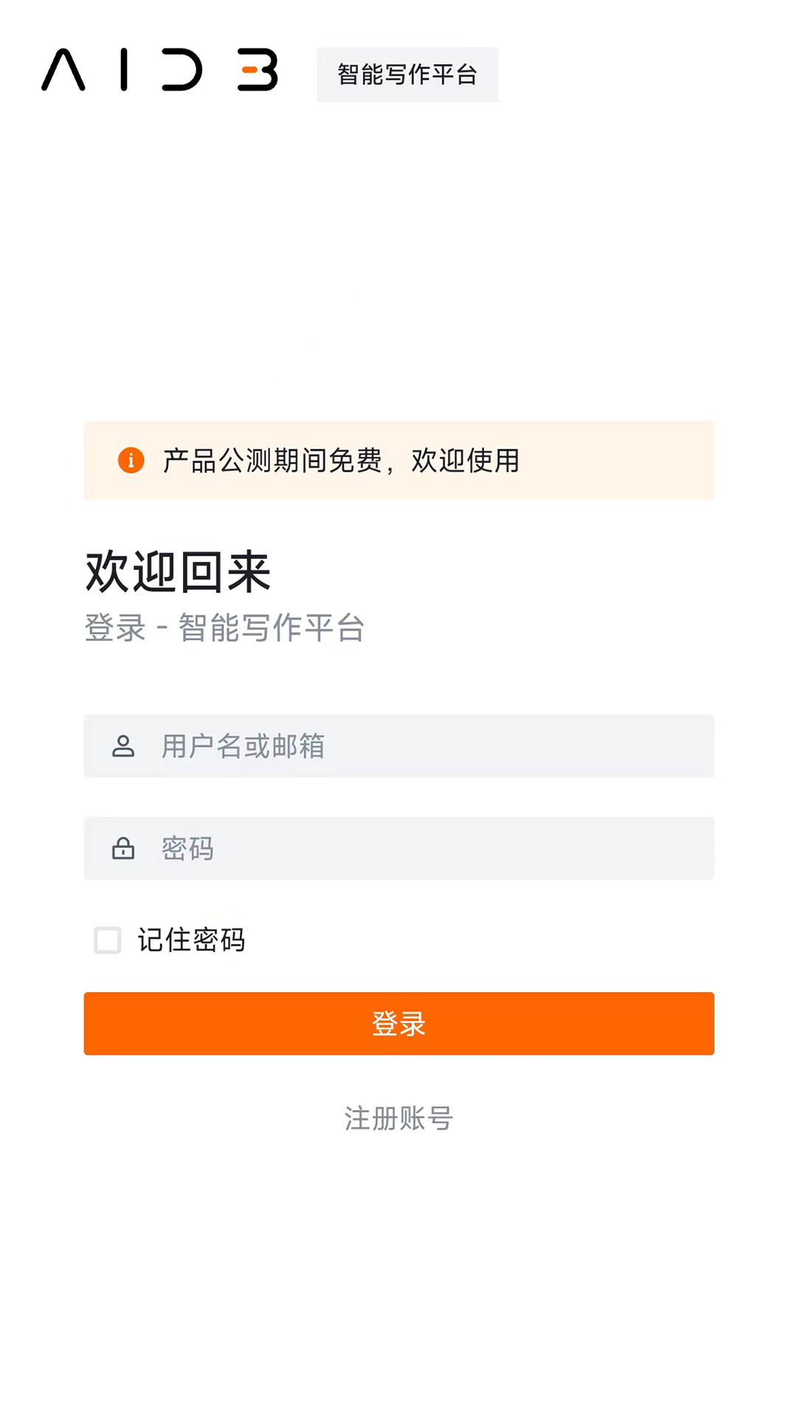Screen dimensions: 797x1417
Task: Click the circular orange information symbol
Action: (x=131, y=461)
